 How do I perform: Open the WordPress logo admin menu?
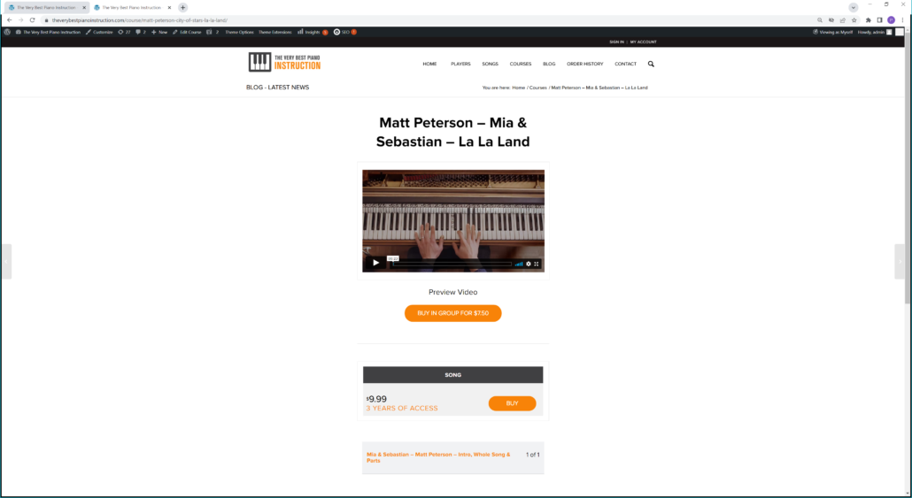point(7,32)
